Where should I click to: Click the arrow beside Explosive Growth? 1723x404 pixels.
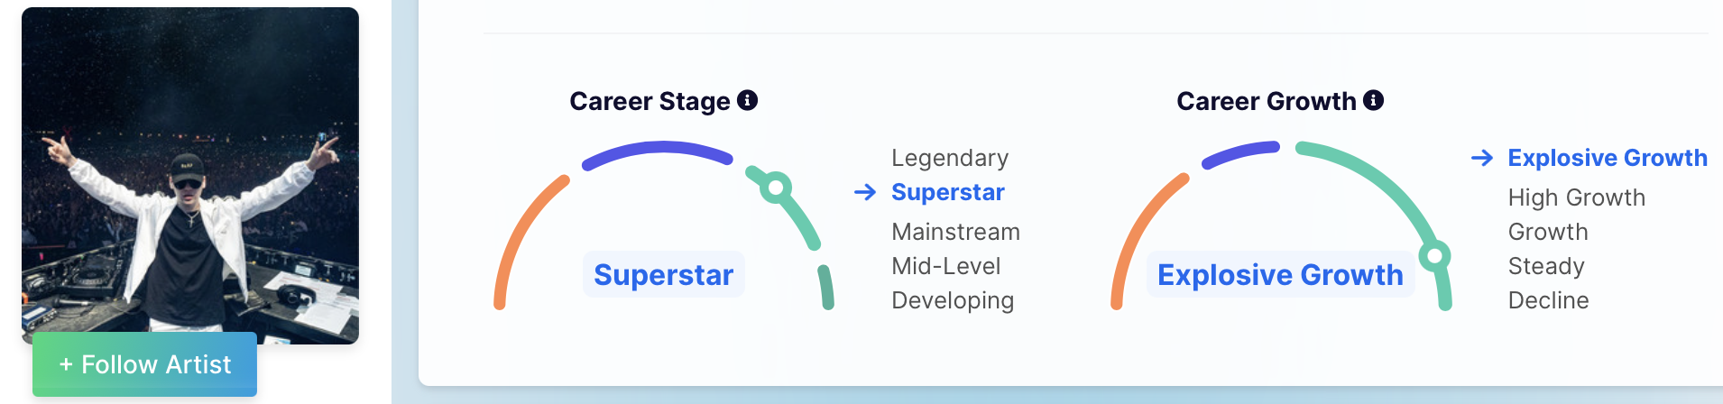pos(1481,158)
